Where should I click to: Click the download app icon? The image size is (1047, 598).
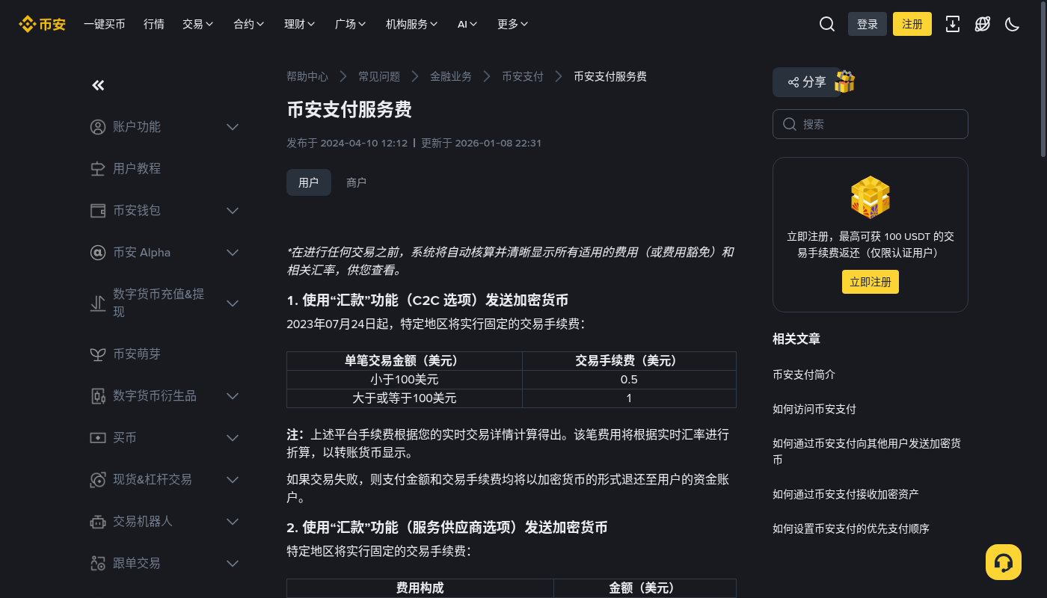pos(953,24)
